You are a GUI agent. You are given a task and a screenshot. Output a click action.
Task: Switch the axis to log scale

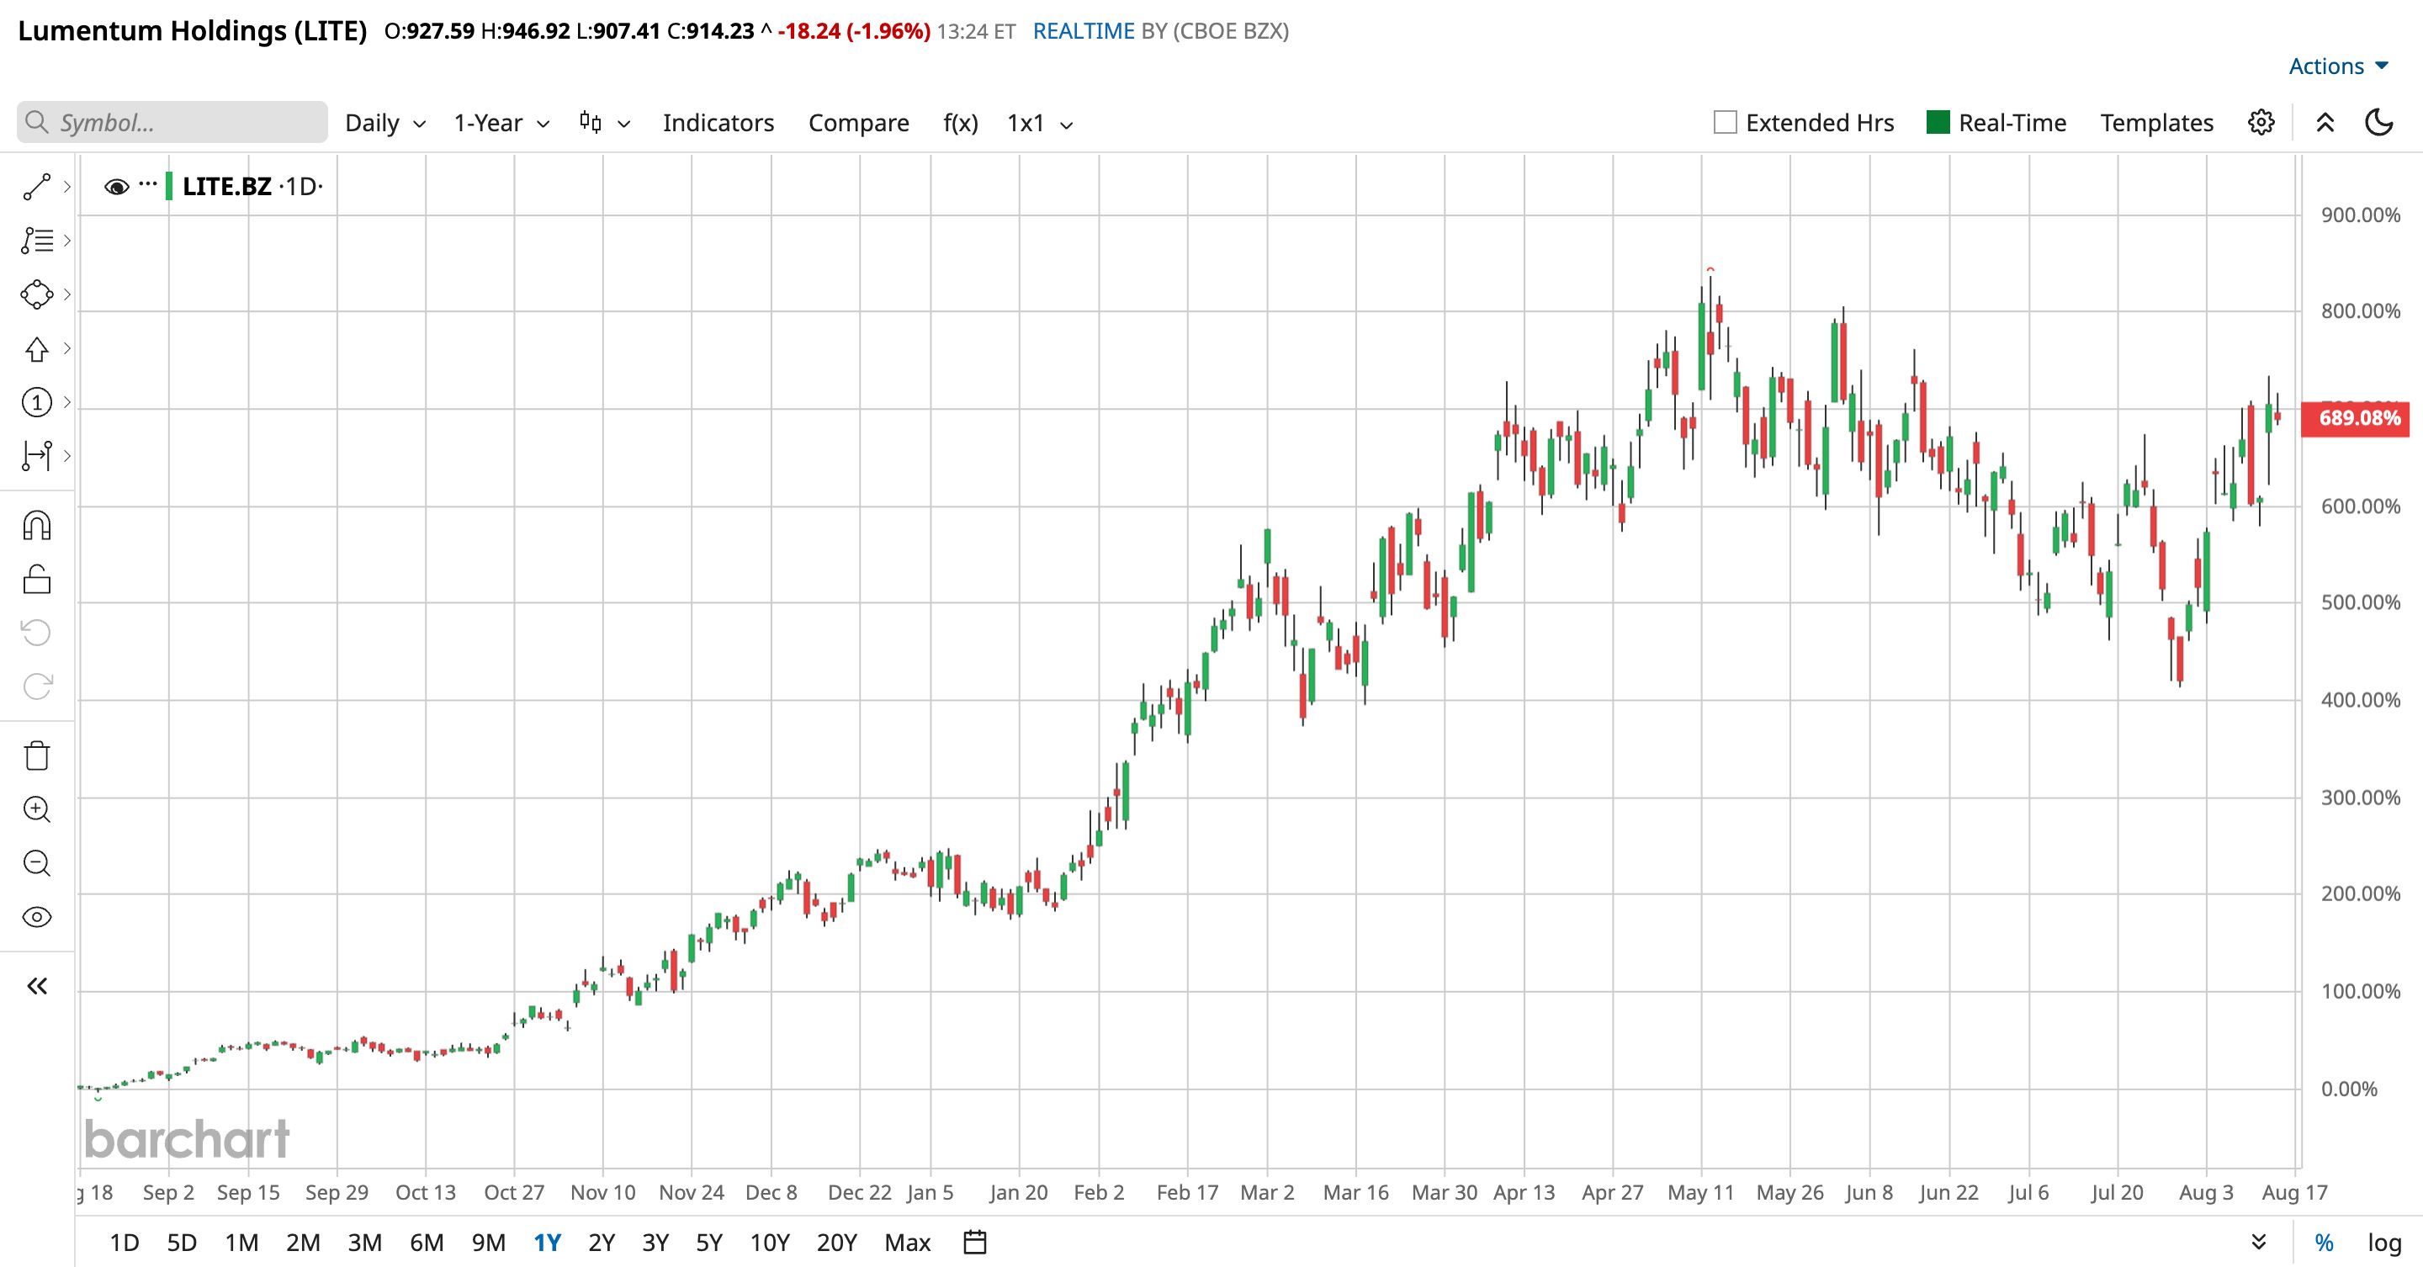pos(2384,1243)
